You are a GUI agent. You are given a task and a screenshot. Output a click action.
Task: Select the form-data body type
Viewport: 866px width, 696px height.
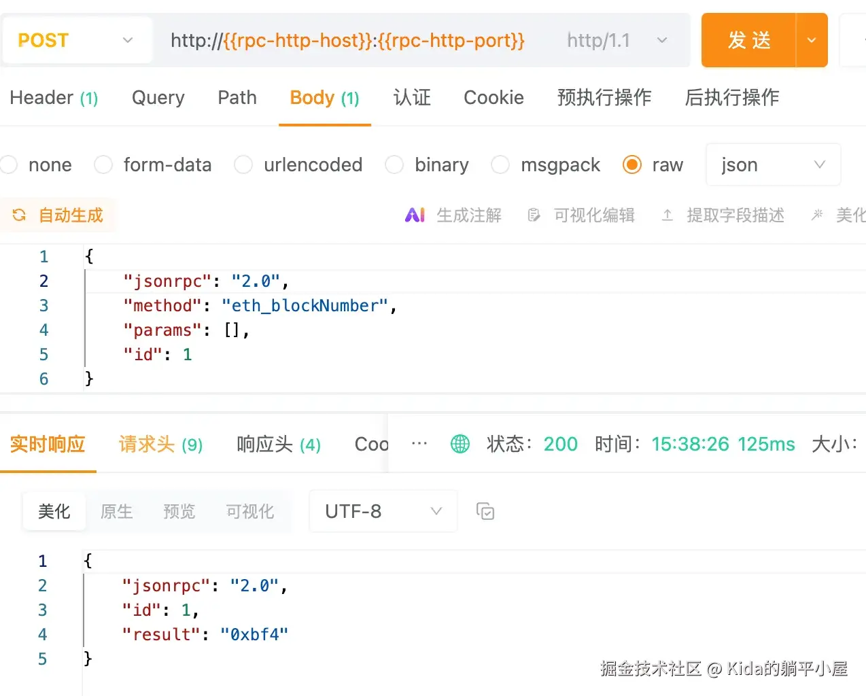104,164
